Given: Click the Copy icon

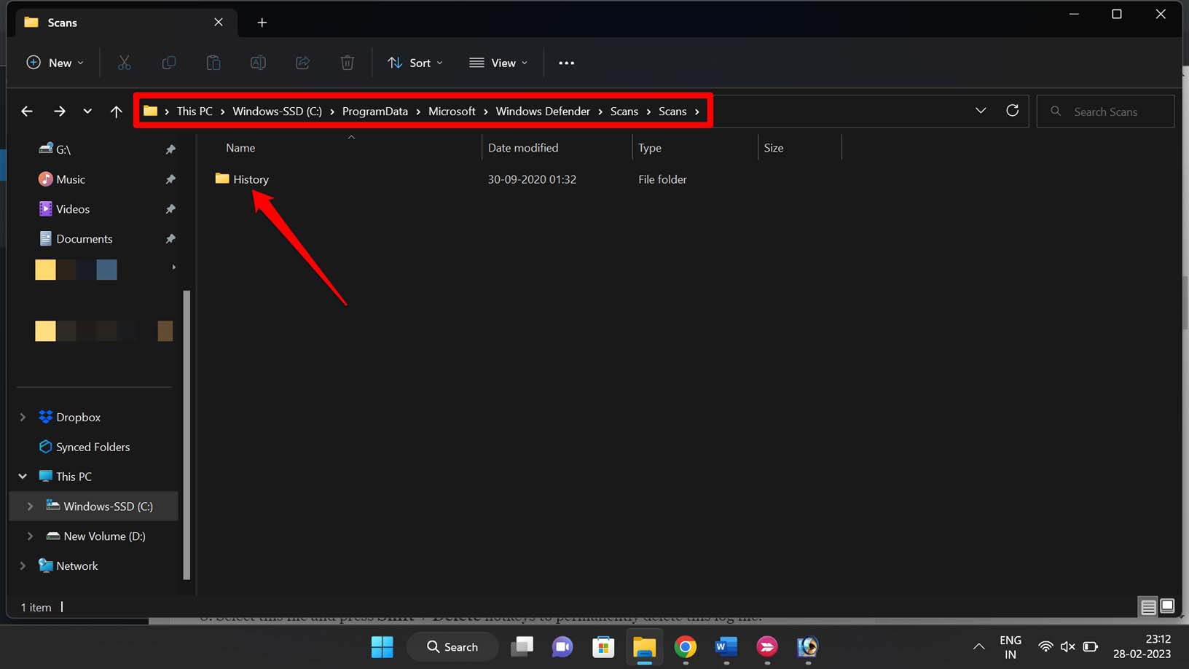Looking at the screenshot, I should (169, 63).
